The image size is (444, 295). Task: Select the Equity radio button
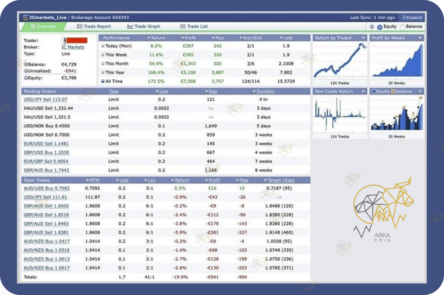tap(379, 27)
